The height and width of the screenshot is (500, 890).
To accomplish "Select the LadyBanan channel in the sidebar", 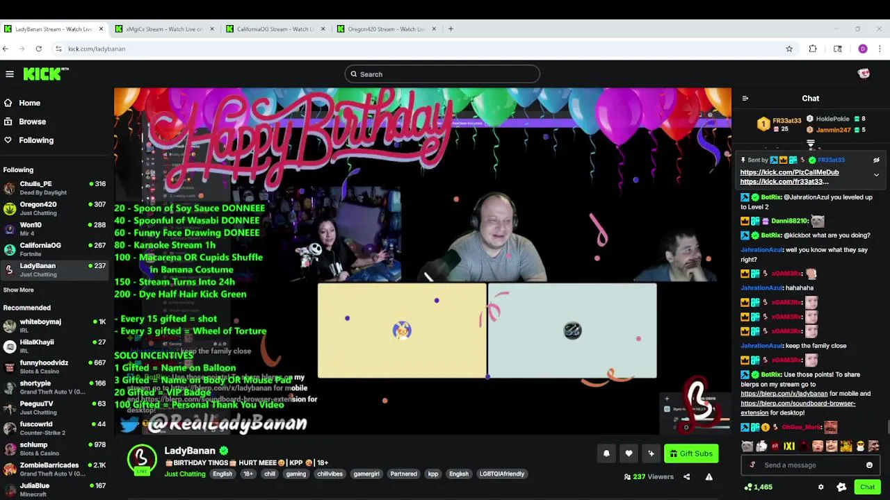I will tap(54, 269).
